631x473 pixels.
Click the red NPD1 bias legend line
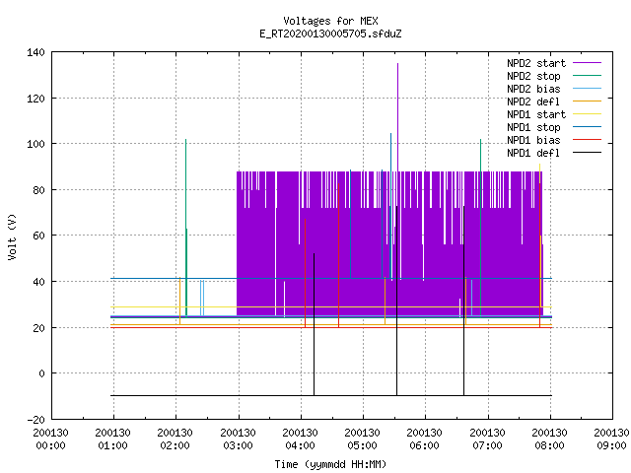588,140
